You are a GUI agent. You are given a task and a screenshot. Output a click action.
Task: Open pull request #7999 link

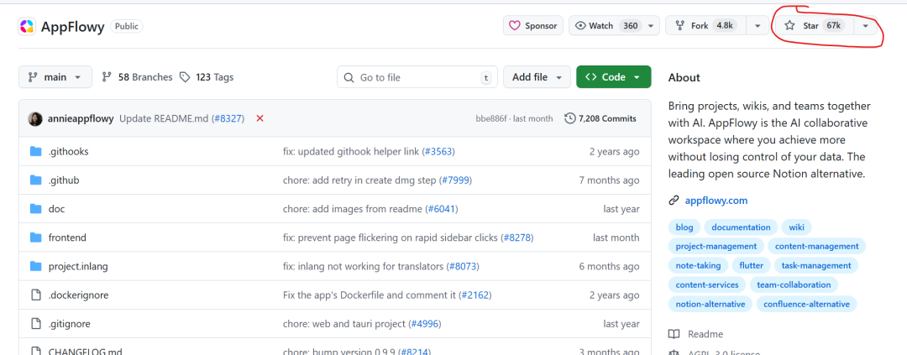pyautogui.click(x=456, y=180)
